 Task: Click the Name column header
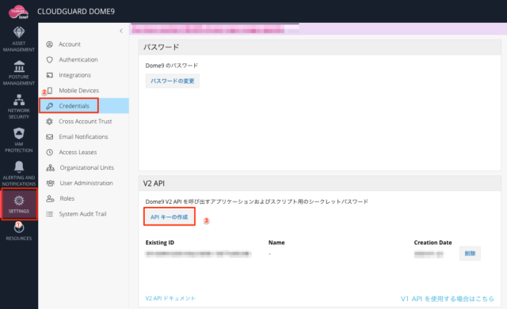click(276, 243)
